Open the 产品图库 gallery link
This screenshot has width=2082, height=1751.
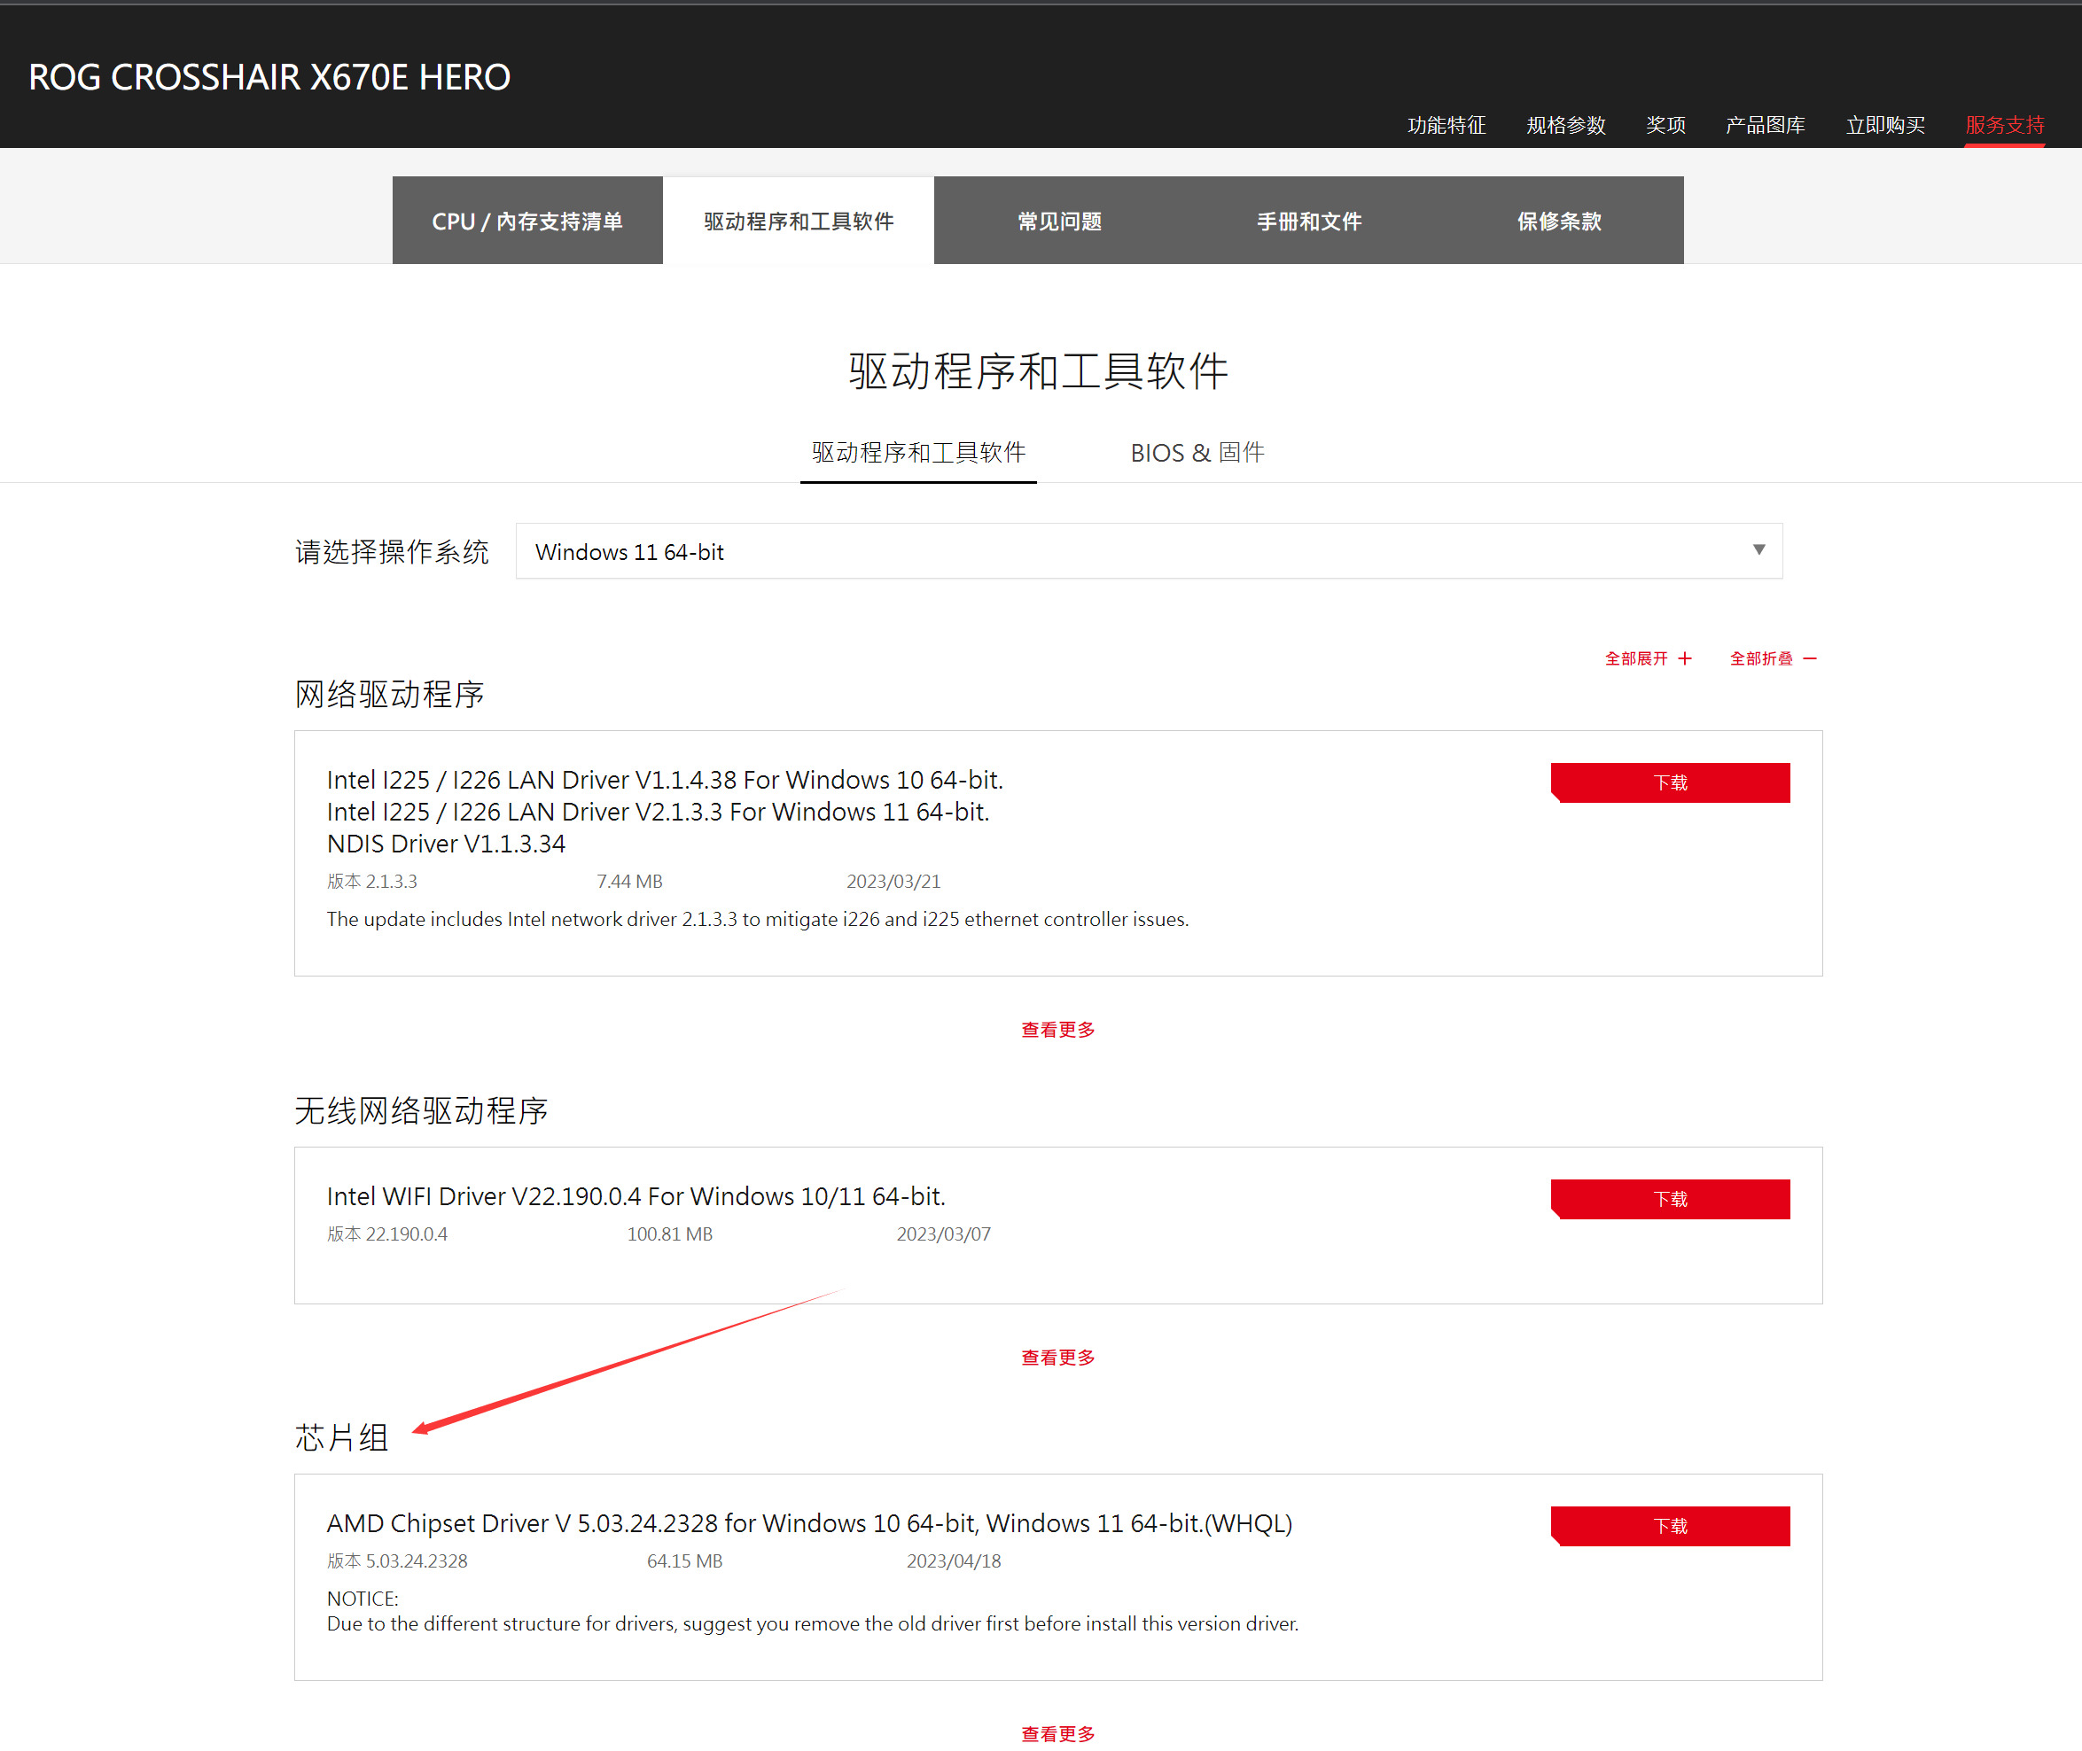1766,125
